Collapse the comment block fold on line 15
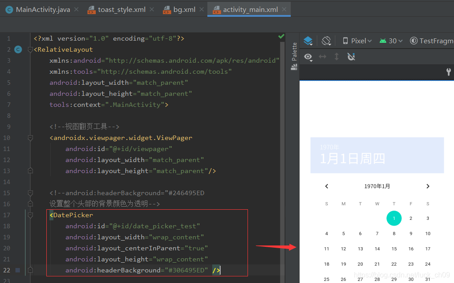Image resolution: width=454 pixels, height=283 pixels. [x=30, y=193]
